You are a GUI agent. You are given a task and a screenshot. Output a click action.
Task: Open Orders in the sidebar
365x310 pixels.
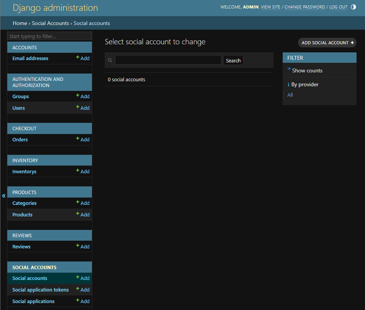pyautogui.click(x=20, y=140)
